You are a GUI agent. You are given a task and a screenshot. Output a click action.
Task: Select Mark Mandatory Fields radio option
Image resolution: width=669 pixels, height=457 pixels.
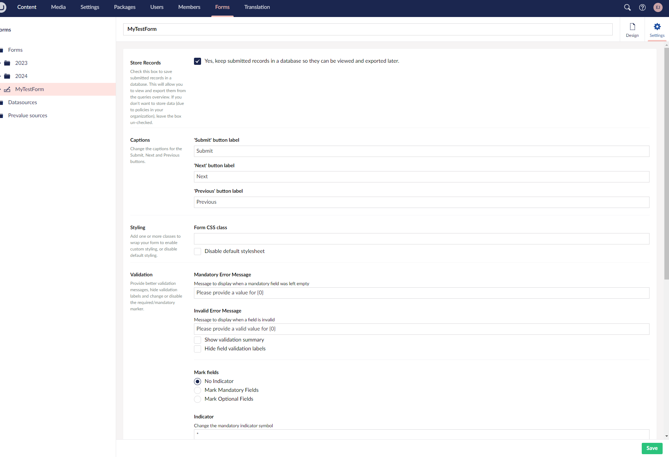pos(198,390)
